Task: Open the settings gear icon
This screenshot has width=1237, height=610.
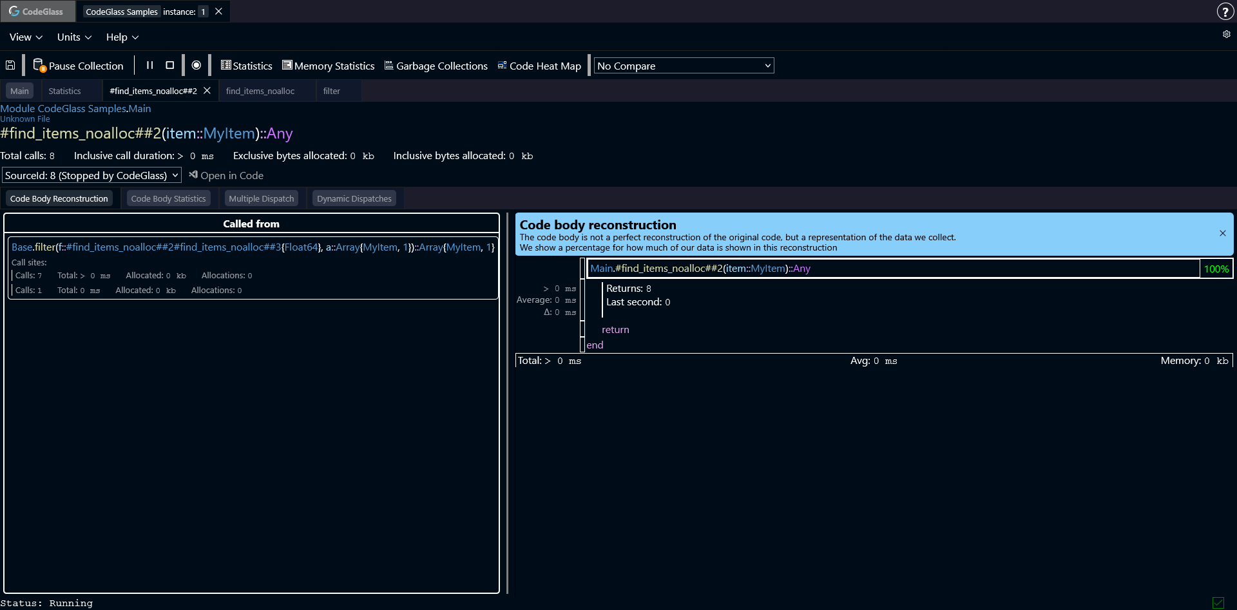Action: (1227, 34)
